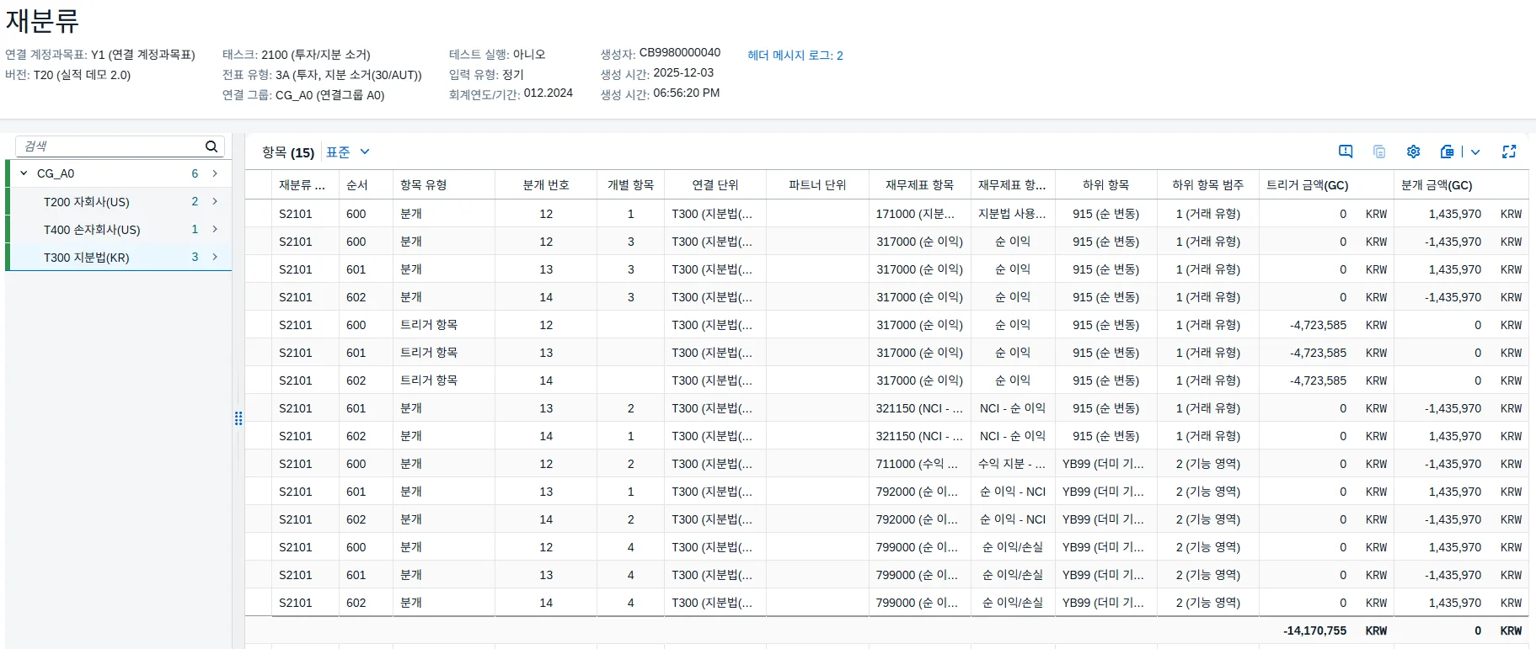Select T300 지분법(KR) in the tree

pyautogui.click(x=87, y=258)
